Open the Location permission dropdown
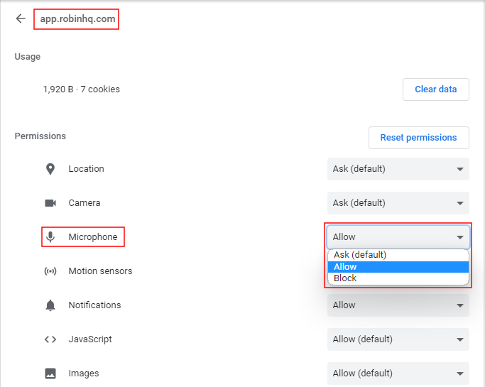Viewport: 485px width, 387px height. 398,169
